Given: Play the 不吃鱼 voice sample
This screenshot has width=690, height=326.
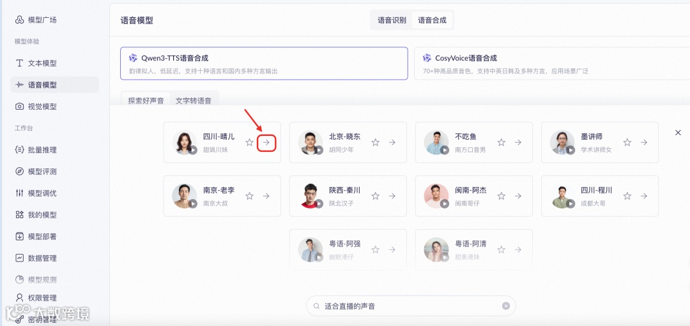Looking at the screenshot, I should pos(445,151).
